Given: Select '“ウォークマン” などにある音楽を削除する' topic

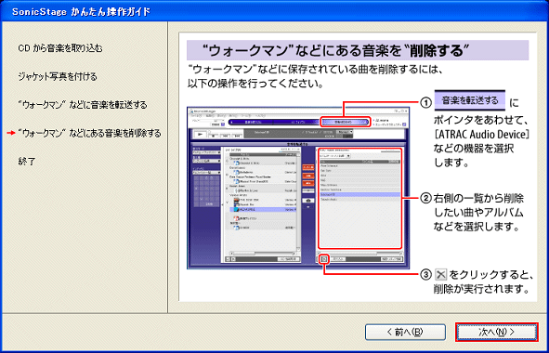Looking at the screenshot, I should click(89, 133).
